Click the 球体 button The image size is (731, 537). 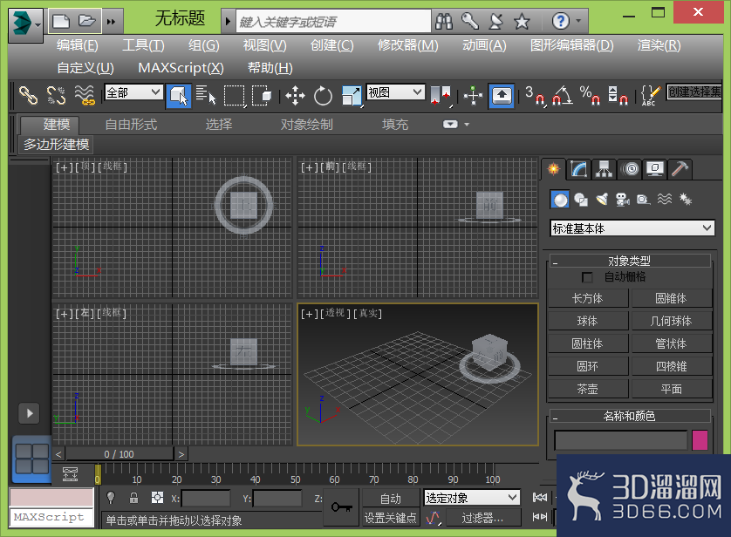(587, 321)
